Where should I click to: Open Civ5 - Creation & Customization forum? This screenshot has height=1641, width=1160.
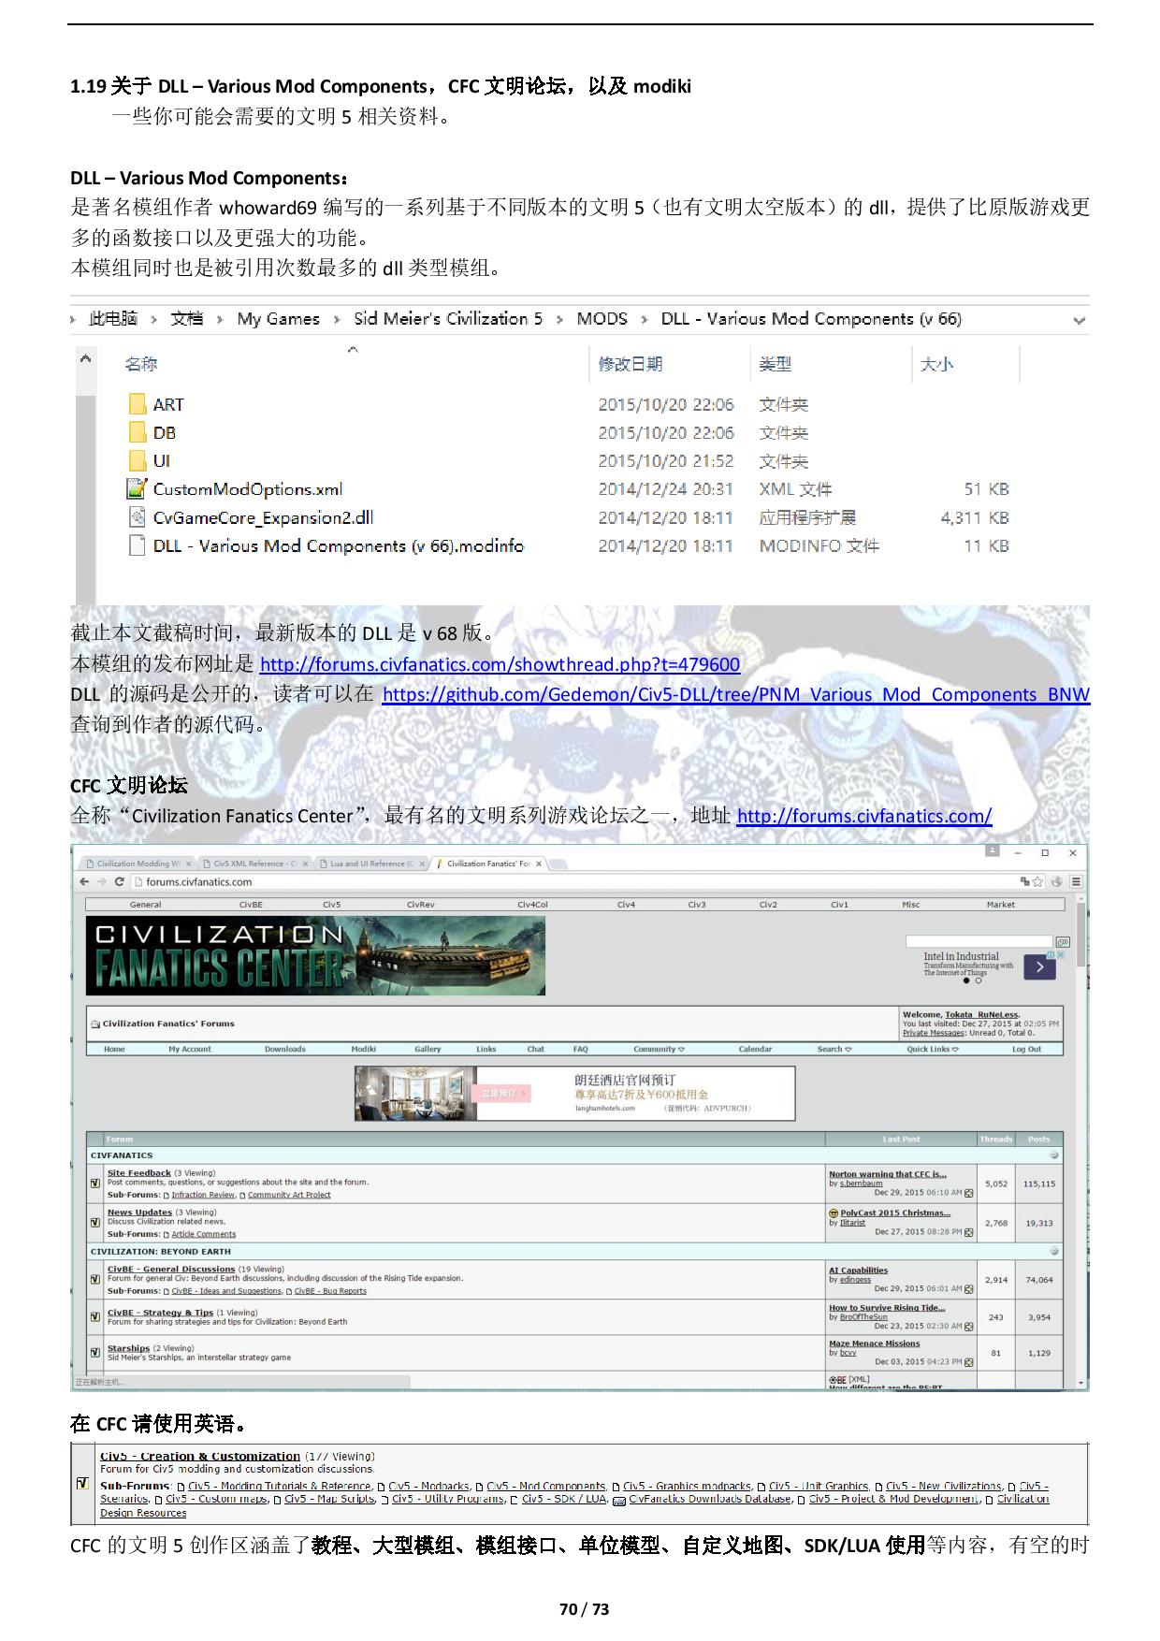pyautogui.click(x=200, y=1456)
